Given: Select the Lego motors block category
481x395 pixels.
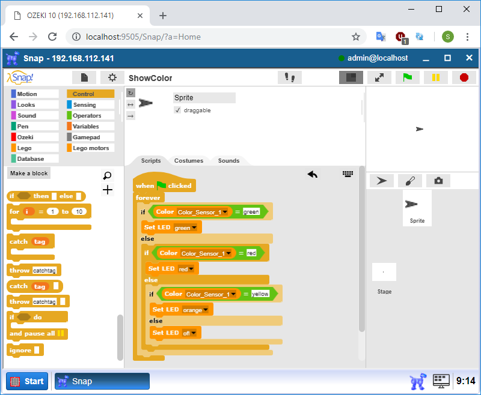Looking at the screenshot, I should [91, 148].
